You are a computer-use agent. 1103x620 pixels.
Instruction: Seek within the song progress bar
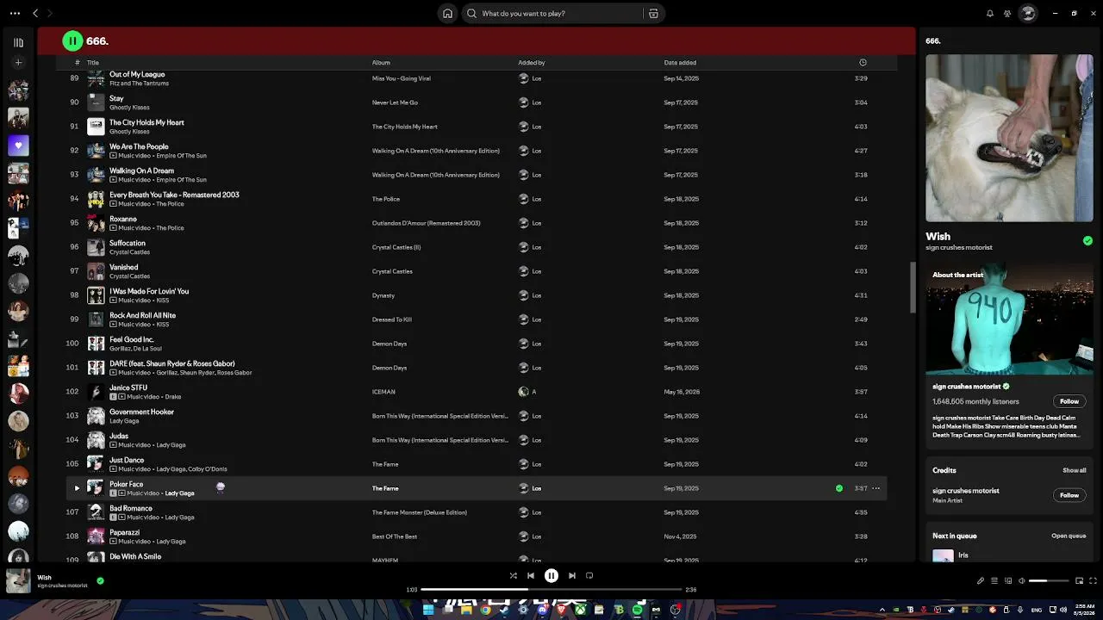coord(551,590)
